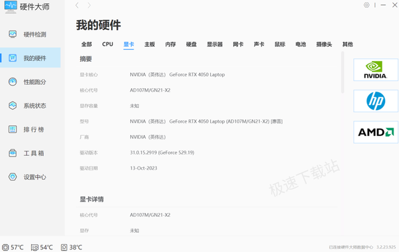Viewport: 399px width, 252px height.
Task: Select the 我的硬件 sidebar icon
Action: click(13, 58)
